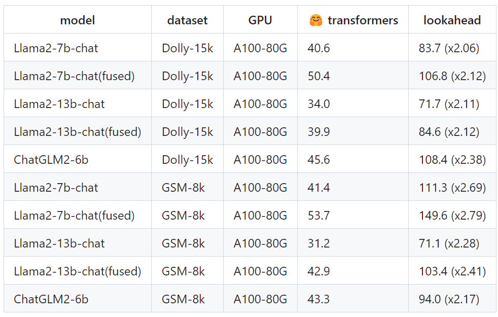Click the lookahead column header
Image resolution: width=498 pixels, height=317 pixels.
click(452, 20)
